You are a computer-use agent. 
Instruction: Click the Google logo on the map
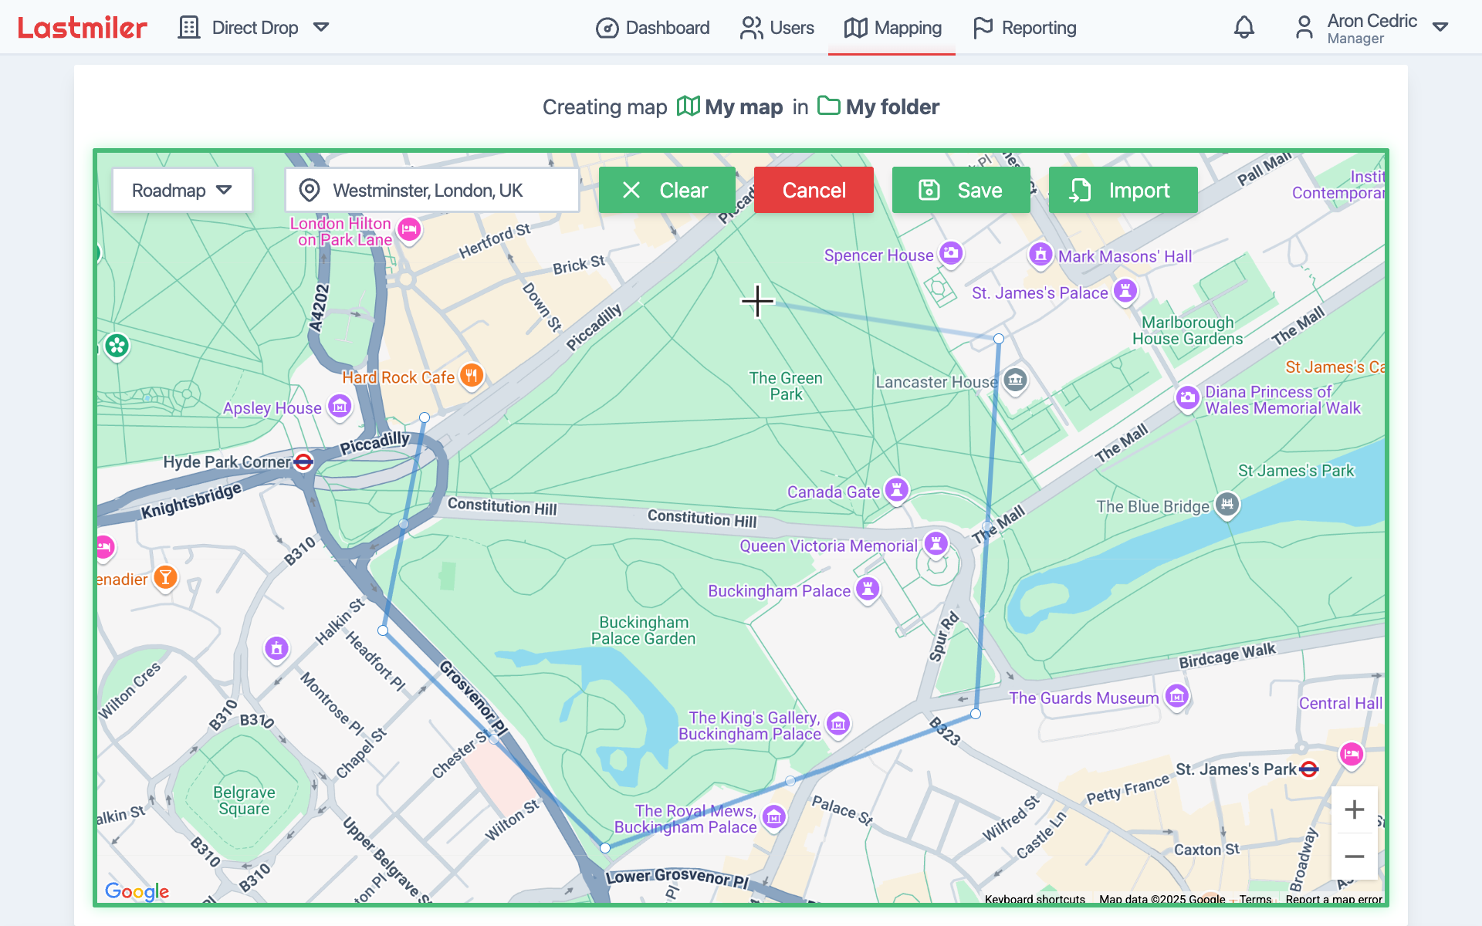[x=137, y=891]
